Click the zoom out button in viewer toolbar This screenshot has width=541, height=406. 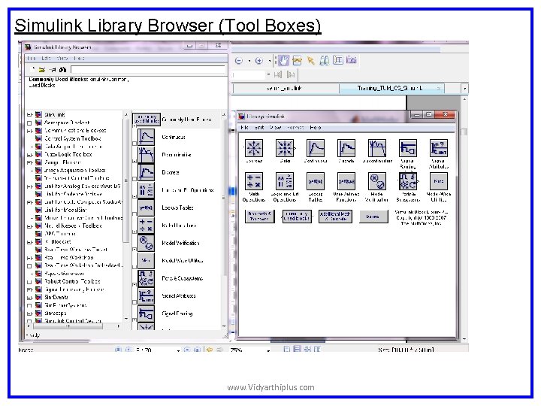239,61
